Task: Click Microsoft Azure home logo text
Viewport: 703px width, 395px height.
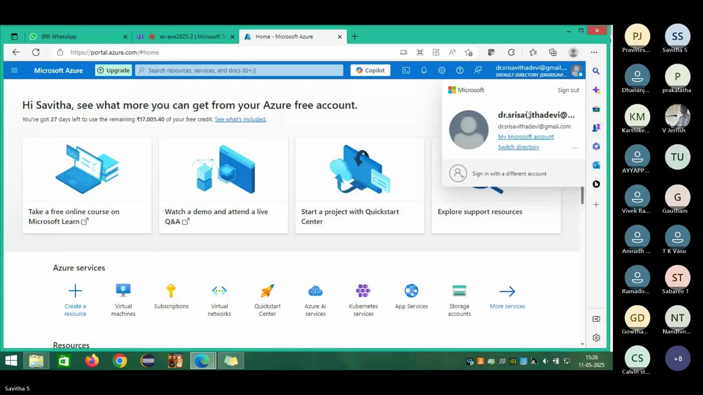Action: 58,70
